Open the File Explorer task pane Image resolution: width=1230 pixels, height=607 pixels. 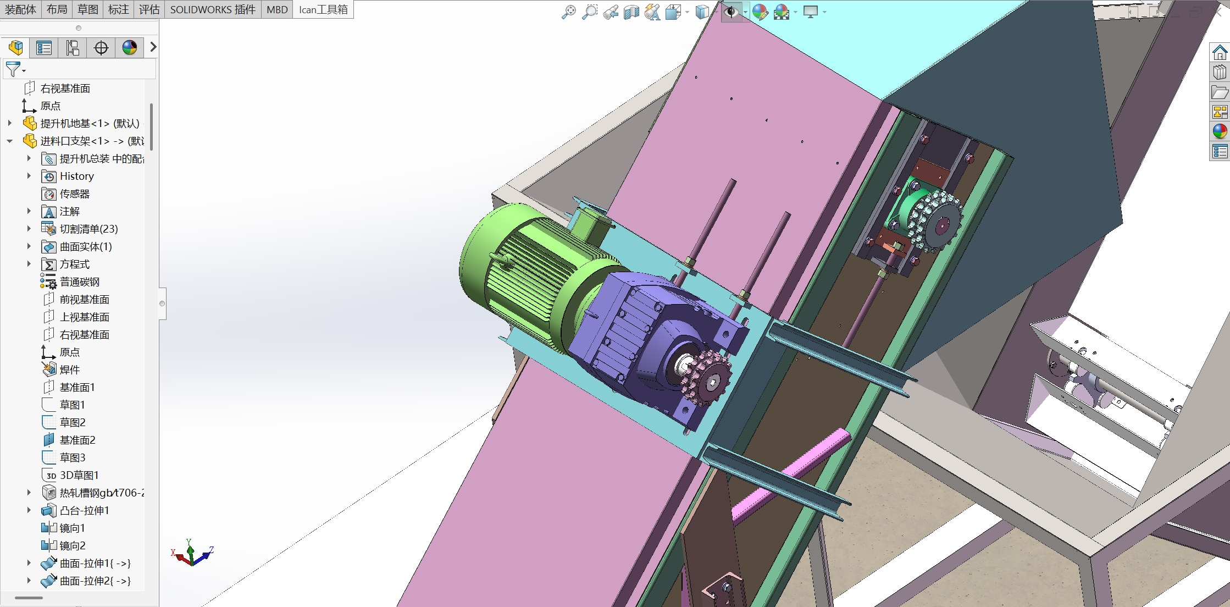pos(1220,92)
